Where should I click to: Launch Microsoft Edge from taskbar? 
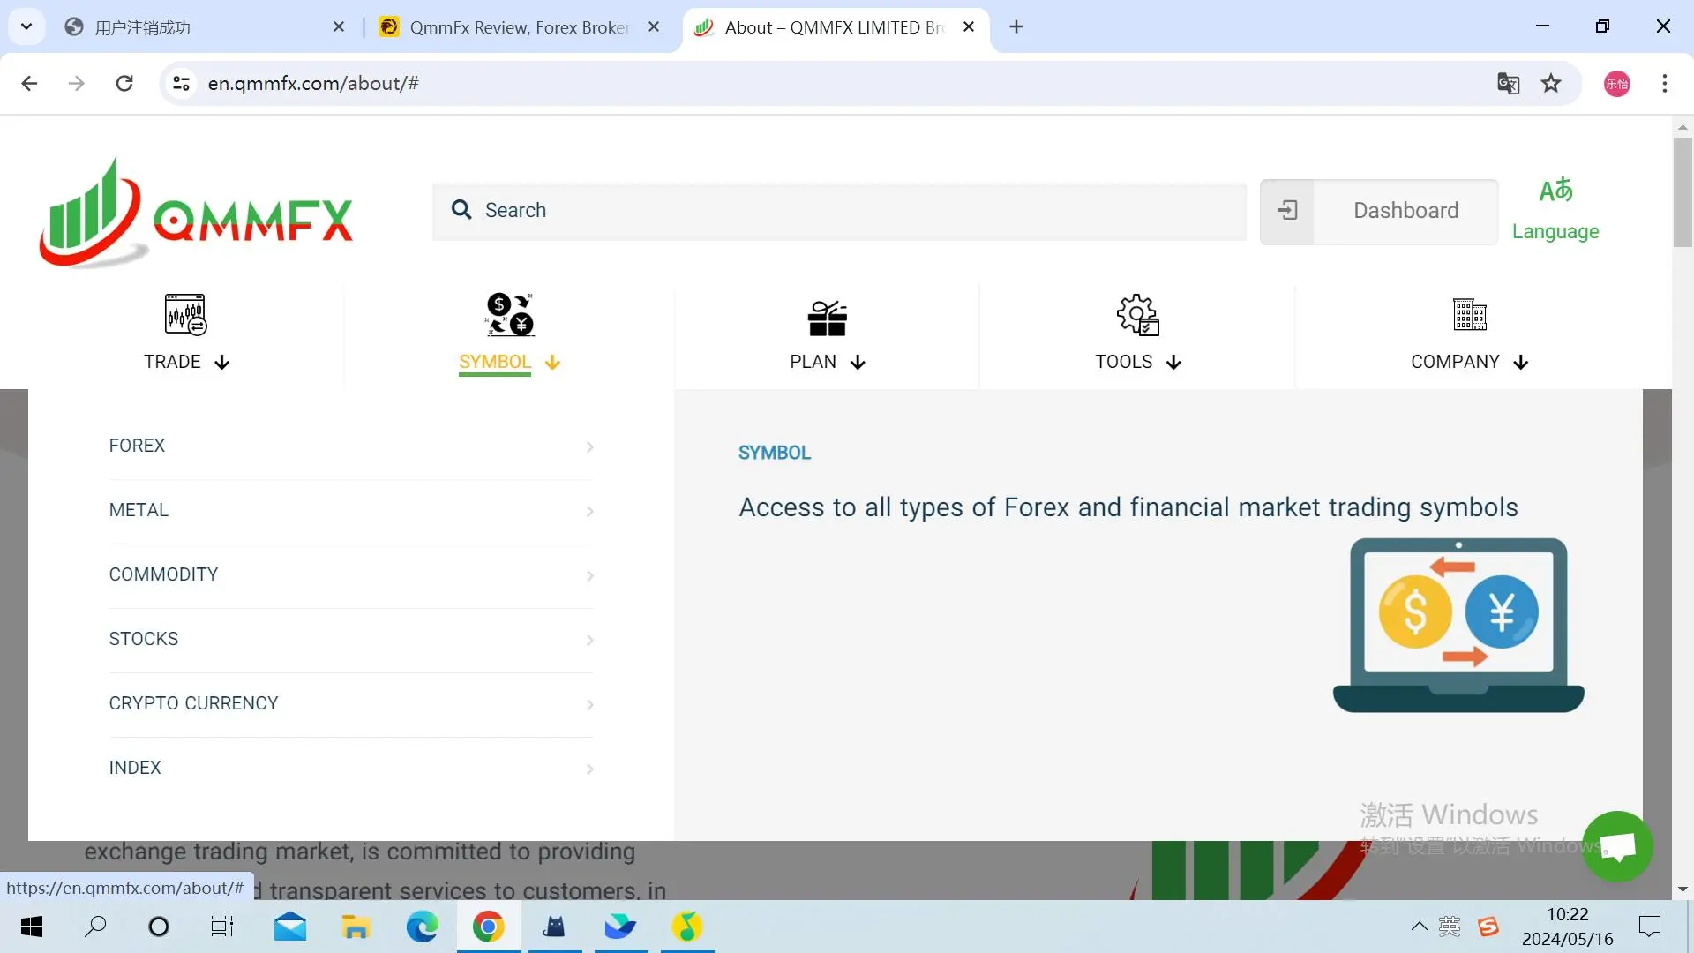click(422, 927)
